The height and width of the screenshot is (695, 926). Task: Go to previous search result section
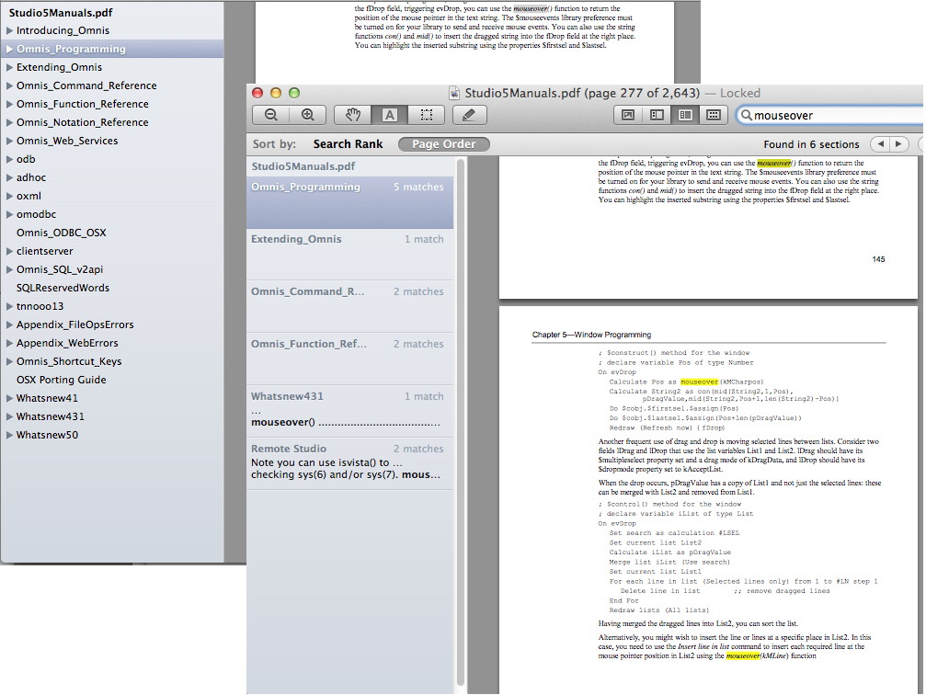tap(881, 144)
